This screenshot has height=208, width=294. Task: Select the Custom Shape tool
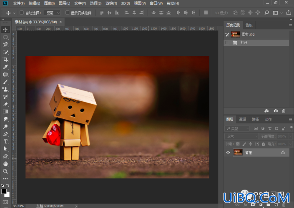pos(5,156)
